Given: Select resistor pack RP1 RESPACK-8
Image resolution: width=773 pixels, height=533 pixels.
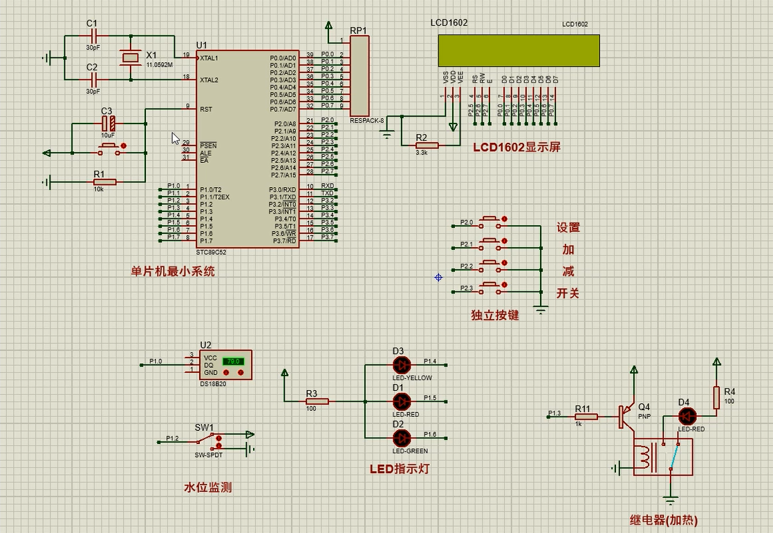Looking at the screenshot, I should pos(359,76).
